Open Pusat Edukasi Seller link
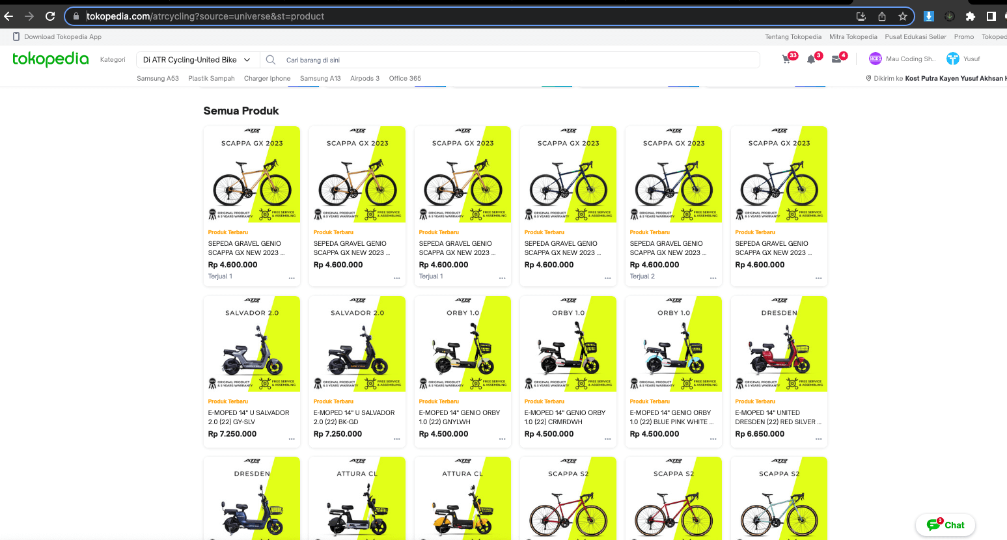The height and width of the screenshot is (540, 1007). [x=915, y=37]
